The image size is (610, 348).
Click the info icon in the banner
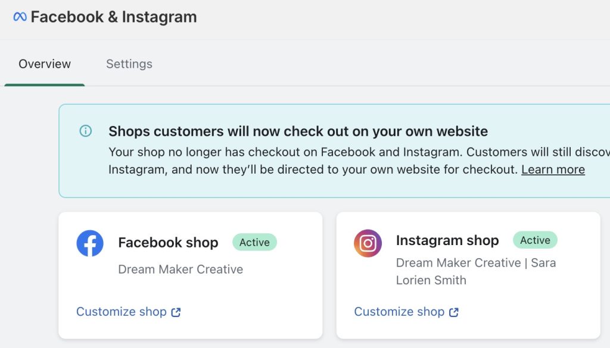click(x=86, y=131)
